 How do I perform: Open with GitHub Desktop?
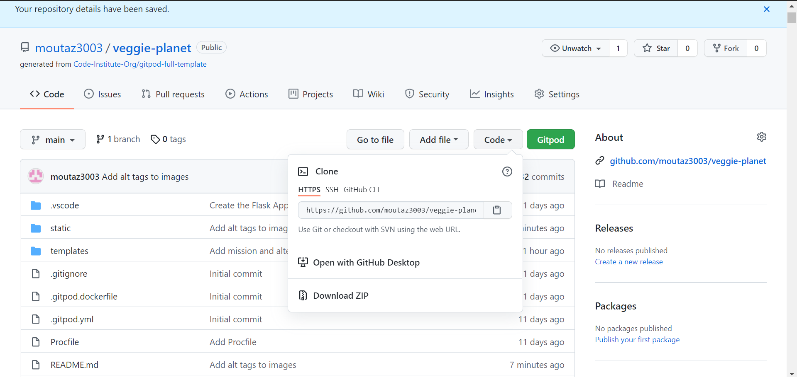tap(405, 262)
